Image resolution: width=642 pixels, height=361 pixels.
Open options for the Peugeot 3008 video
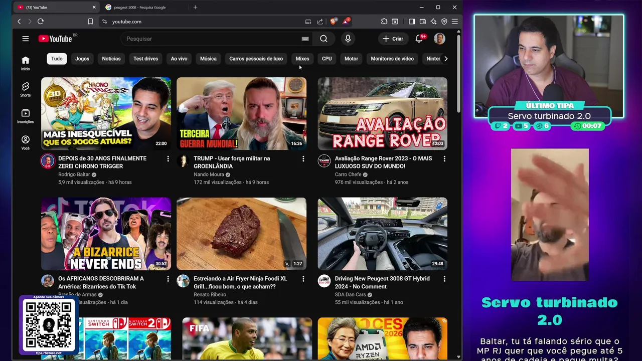tap(444, 279)
